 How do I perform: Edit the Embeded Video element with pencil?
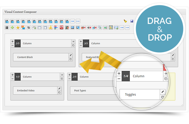coord(59,88)
